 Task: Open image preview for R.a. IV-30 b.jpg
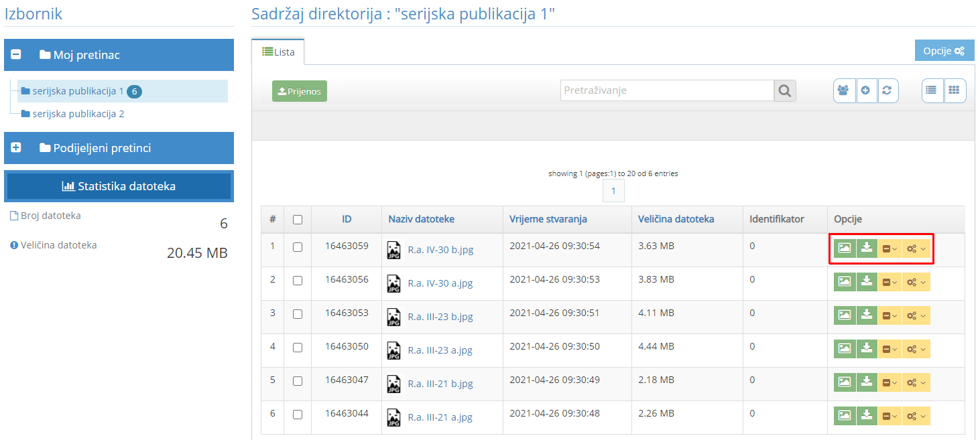844,248
